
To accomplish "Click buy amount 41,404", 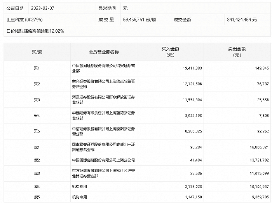I will pyautogui.click(x=196, y=160).
